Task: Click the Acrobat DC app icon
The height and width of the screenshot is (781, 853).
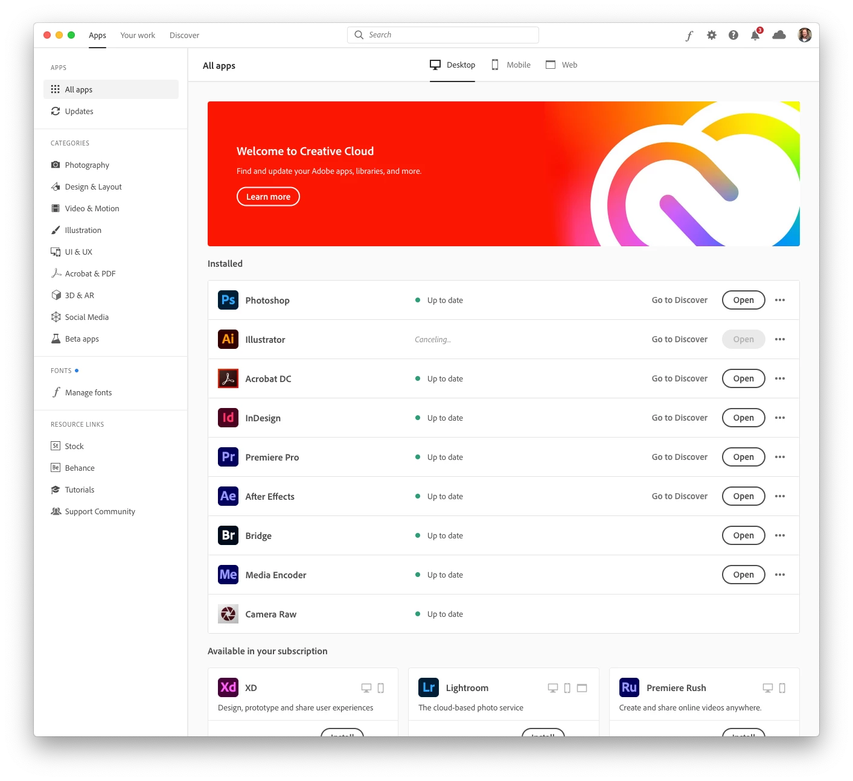Action: point(228,378)
